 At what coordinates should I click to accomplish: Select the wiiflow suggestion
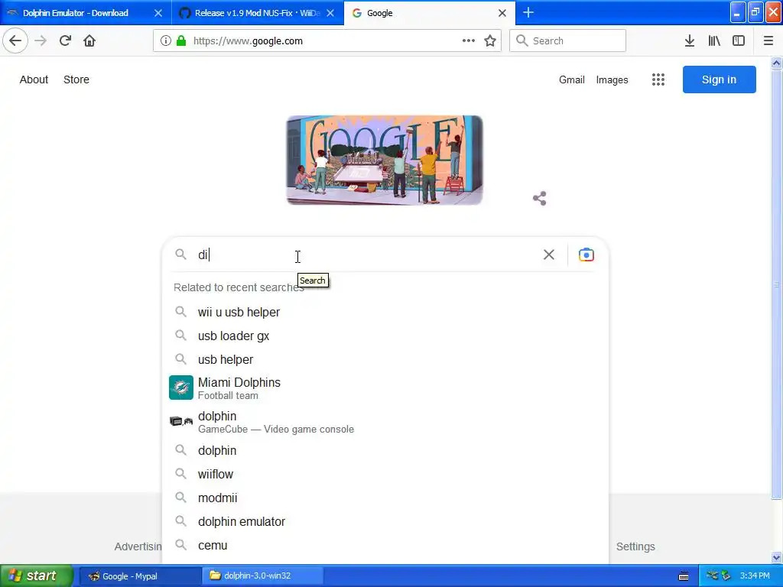pos(385,474)
